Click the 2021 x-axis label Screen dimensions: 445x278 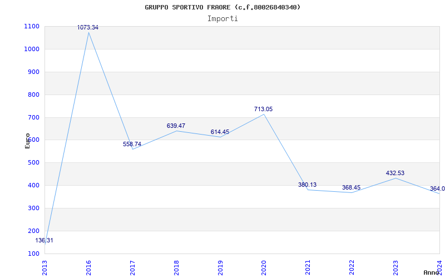coord(308,267)
